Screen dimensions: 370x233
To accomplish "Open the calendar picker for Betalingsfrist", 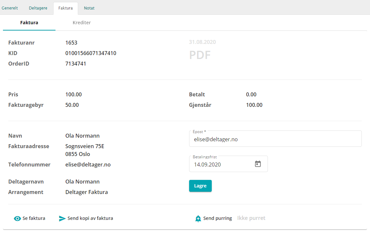I will click(x=258, y=164).
